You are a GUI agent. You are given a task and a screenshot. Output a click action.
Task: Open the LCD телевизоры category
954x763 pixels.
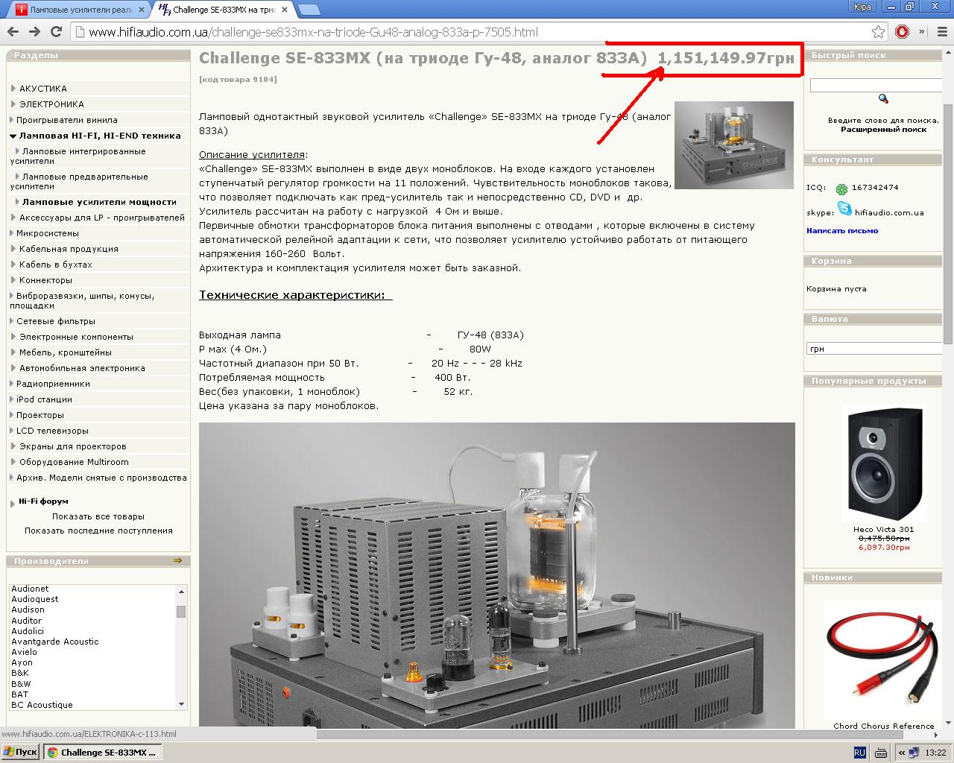click(x=52, y=431)
